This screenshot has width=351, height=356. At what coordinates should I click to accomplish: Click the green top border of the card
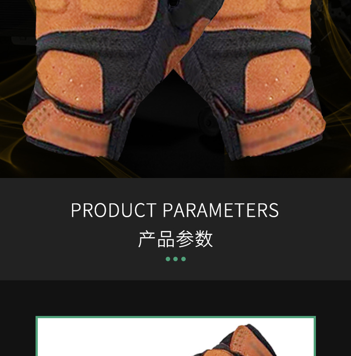[x=175, y=317]
